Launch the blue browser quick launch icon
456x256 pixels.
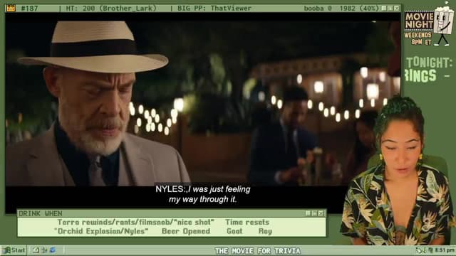pyautogui.click(x=53, y=250)
